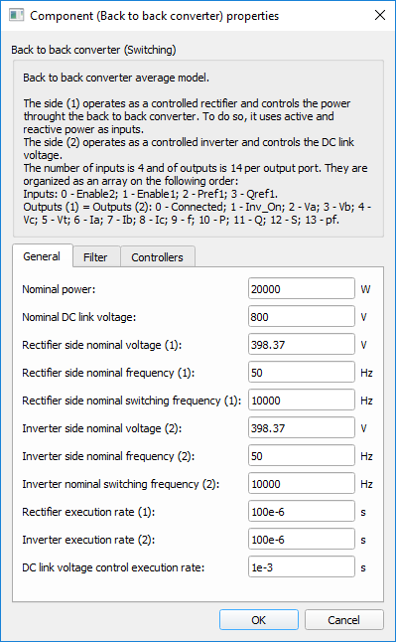Select the General tab
The image size is (396, 642).
pos(42,256)
